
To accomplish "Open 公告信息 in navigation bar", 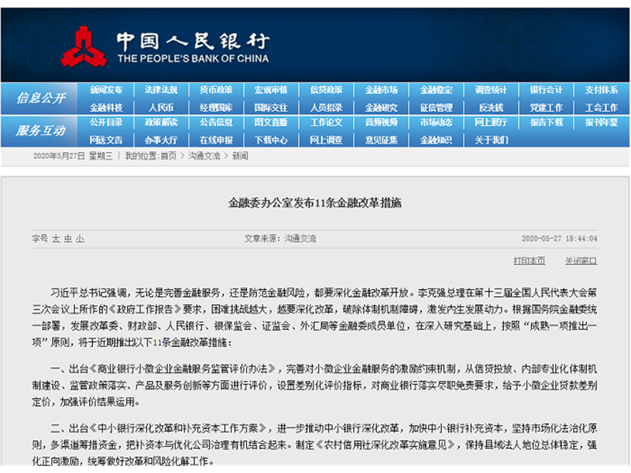I will 215,123.
